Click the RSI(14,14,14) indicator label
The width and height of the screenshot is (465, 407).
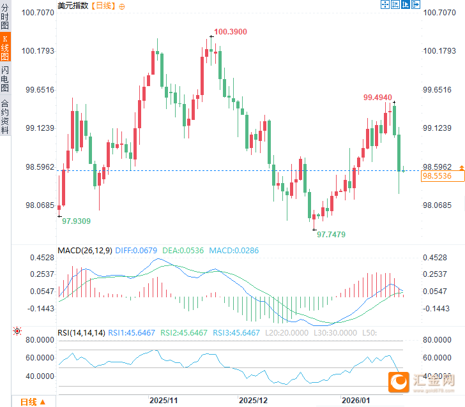(x=81, y=333)
